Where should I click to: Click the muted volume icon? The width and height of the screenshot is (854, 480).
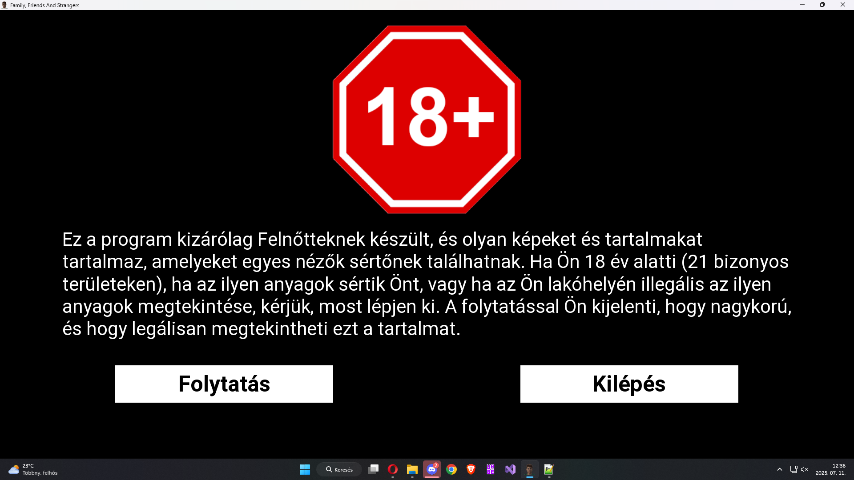coord(805,469)
